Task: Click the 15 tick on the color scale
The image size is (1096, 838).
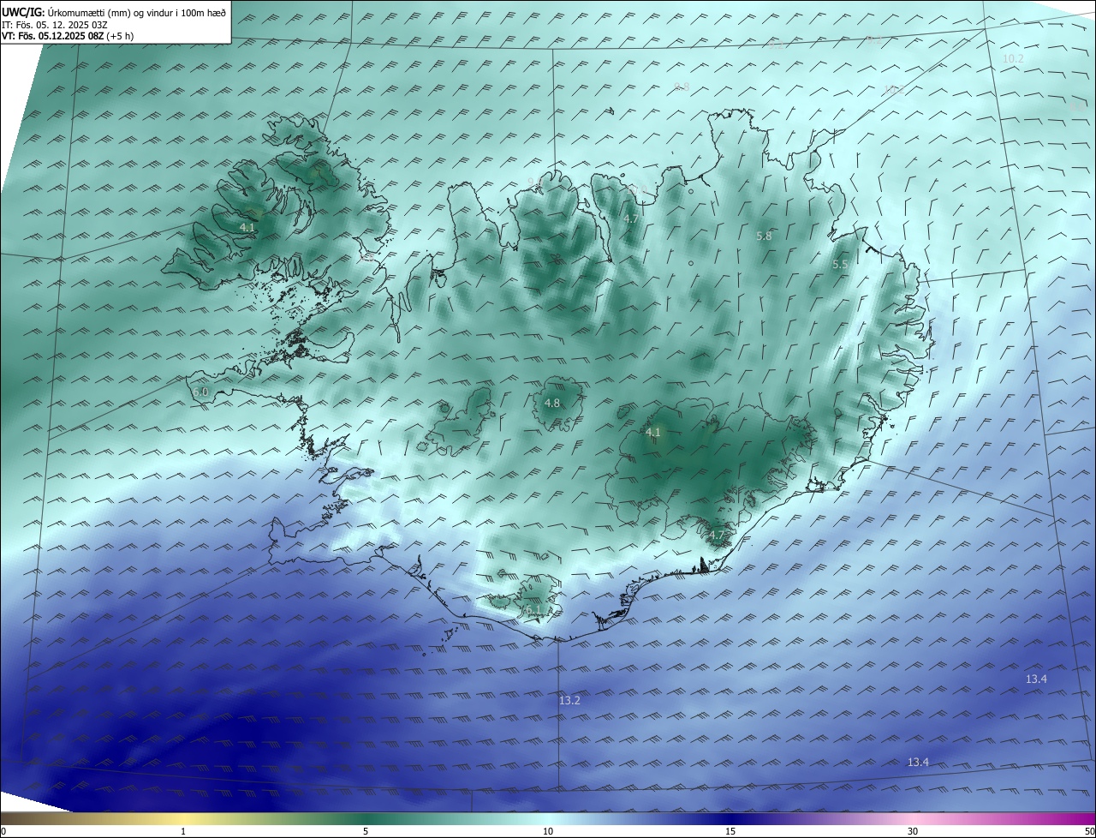Action: pos(730,831)
